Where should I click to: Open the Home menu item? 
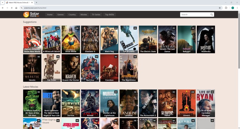click(50, 15)
